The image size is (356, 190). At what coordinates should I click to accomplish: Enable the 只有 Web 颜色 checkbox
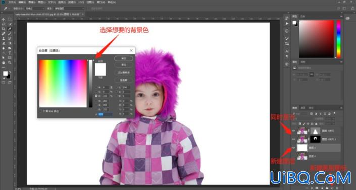coord(40,111)
